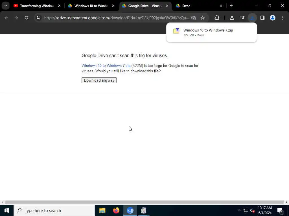289x216 pixels.
Task: Close the Google Drive - Virus scan tab
Action: tap(167, 6)
